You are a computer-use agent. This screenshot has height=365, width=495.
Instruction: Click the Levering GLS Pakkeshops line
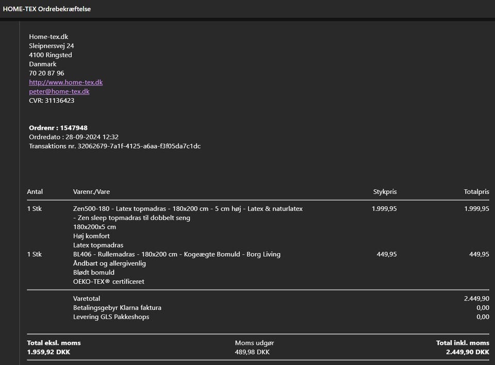tap(111, 317)
